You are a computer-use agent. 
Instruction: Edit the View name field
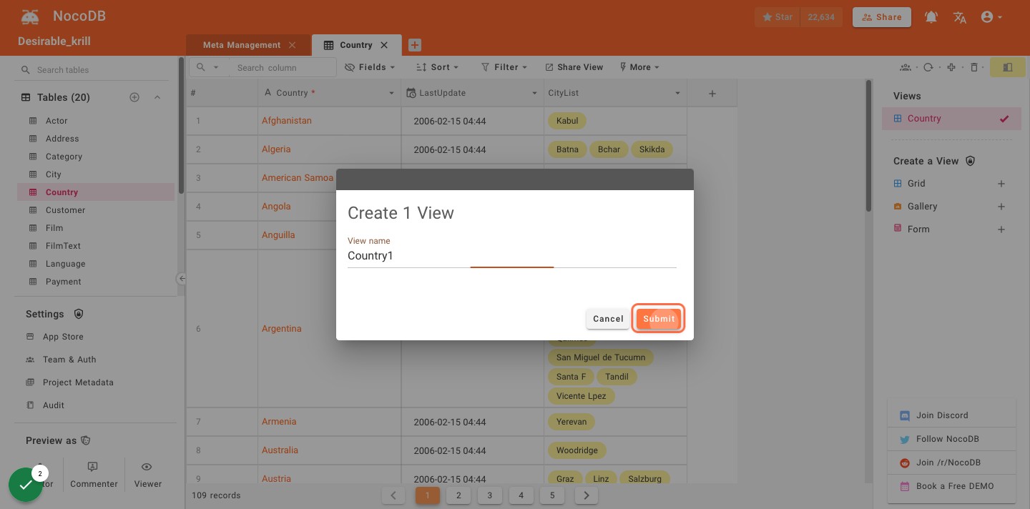511,256
